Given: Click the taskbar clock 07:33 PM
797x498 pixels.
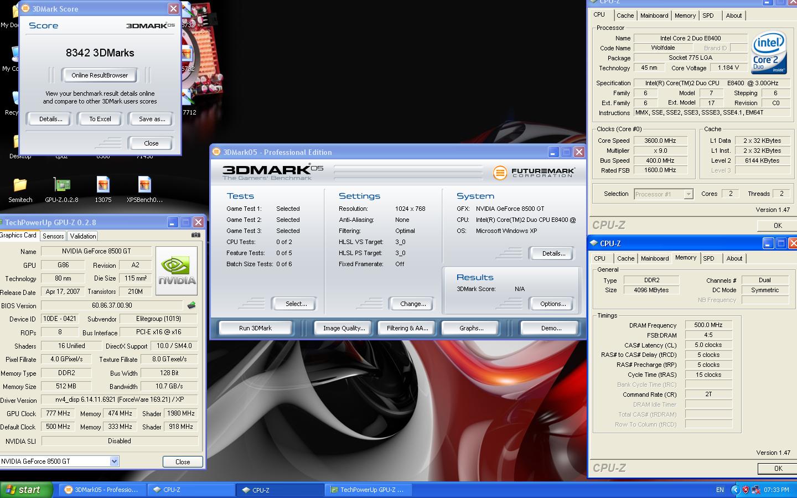Looking at the screenshot, I should click(777, 490).
